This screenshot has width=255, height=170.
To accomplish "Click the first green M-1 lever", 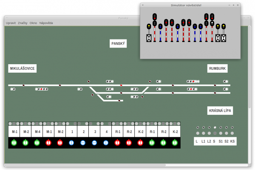I will (x=14, y=143).
